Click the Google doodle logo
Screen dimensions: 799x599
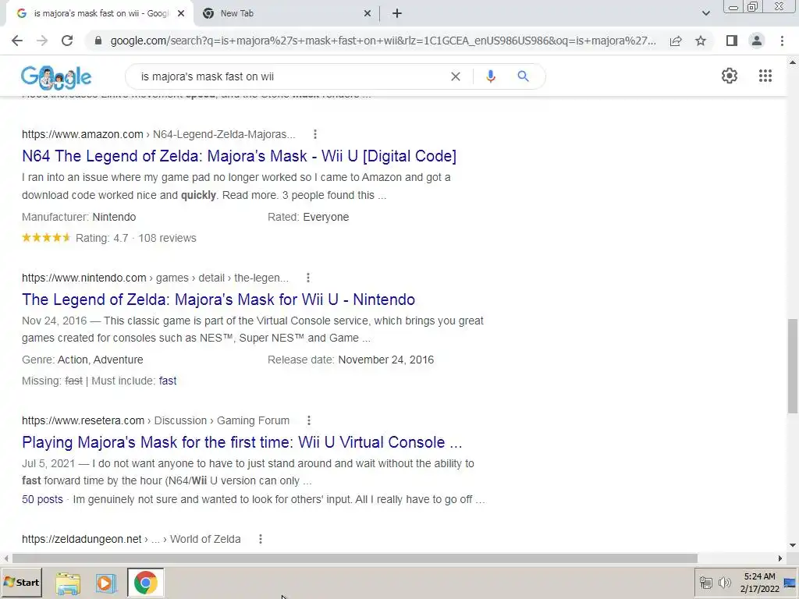point(56,77)
